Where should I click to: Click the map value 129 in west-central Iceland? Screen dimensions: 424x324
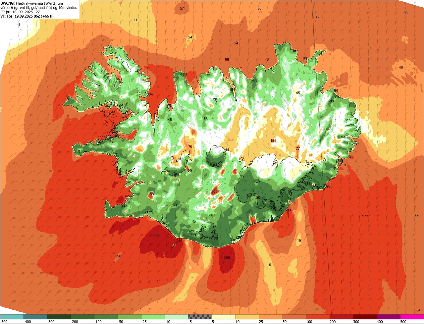(x=189, y=171)
